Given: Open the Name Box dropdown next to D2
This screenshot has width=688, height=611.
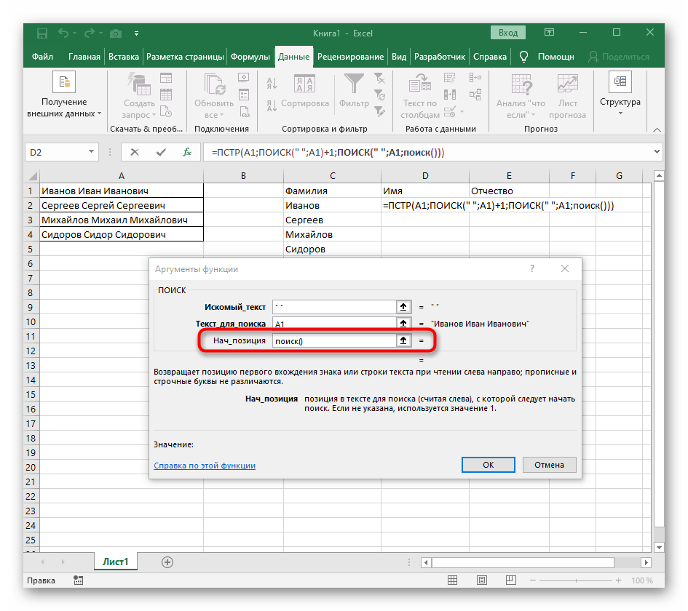Looking at the screenshot, I should coord(92,152).
